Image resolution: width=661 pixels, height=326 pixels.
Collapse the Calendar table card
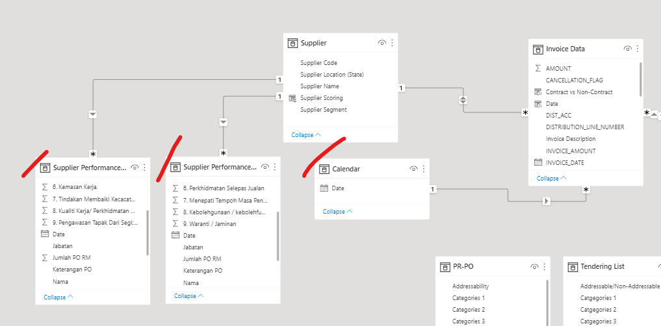pyautogui.click(x=338, y=212)
